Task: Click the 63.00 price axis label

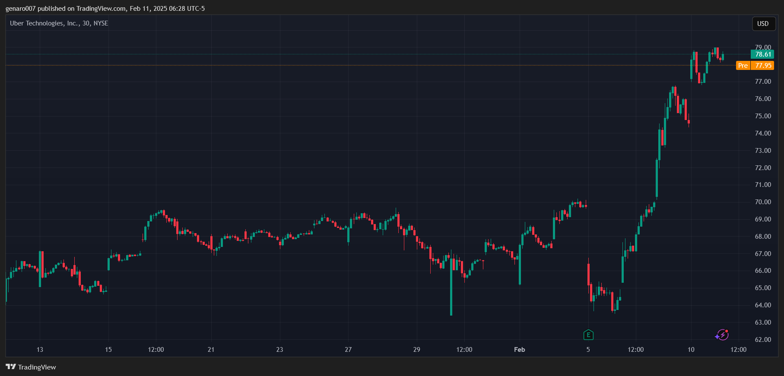Action: point(763,322)
